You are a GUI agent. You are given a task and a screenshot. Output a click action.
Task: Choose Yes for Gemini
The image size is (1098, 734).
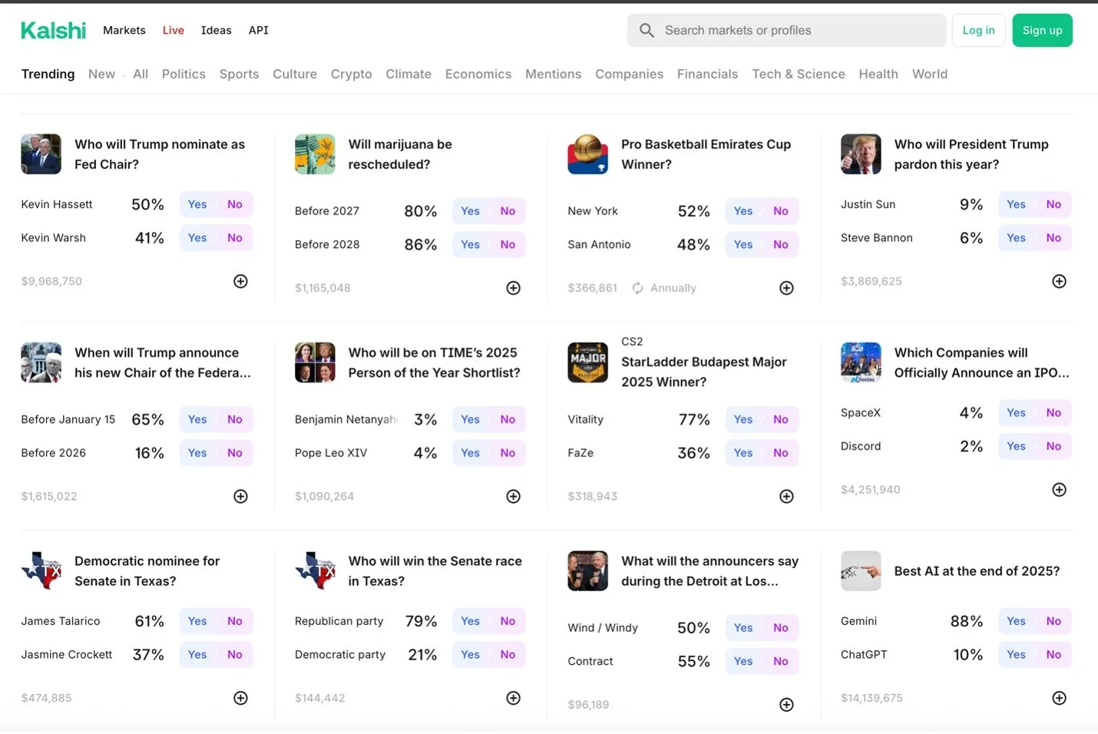coord(1016,621)
